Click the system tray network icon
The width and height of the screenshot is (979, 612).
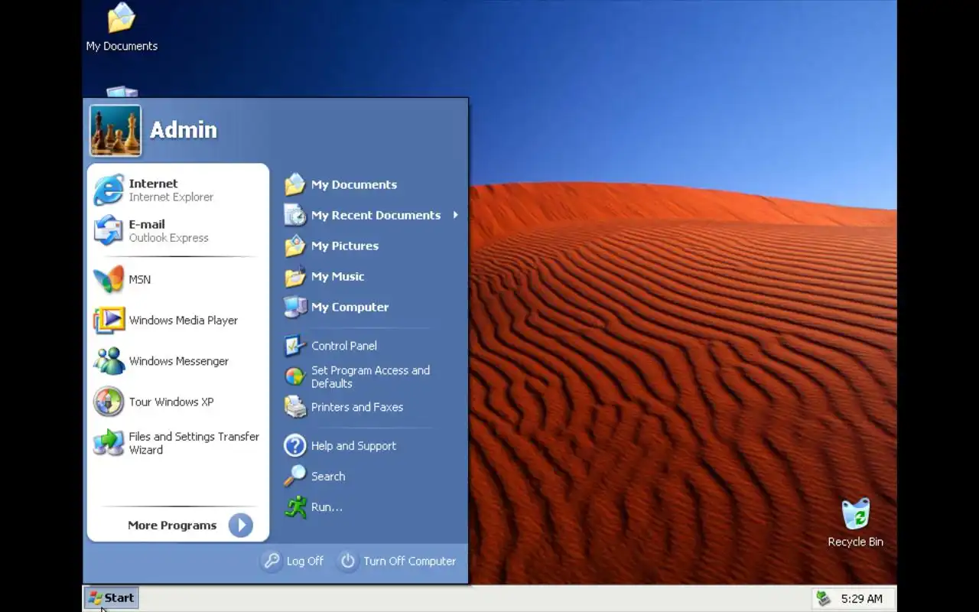click(x=823, y=599)
